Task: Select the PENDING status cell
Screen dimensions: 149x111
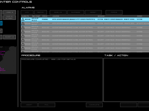Action: click(45, 19)
